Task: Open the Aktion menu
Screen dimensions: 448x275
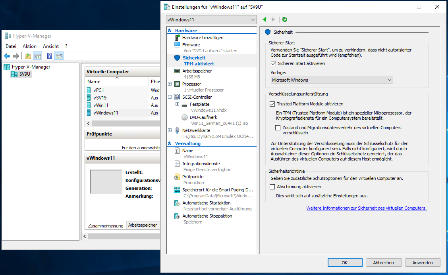Action: (x=29, y=46)
